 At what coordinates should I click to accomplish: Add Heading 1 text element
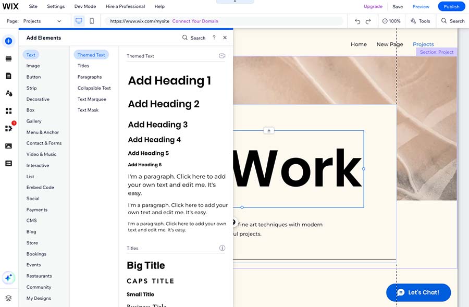[x=169, y=81]
